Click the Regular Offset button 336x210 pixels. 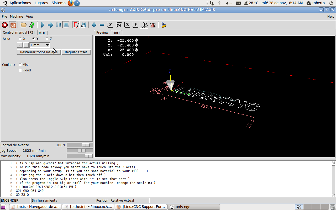coord(76,52)
